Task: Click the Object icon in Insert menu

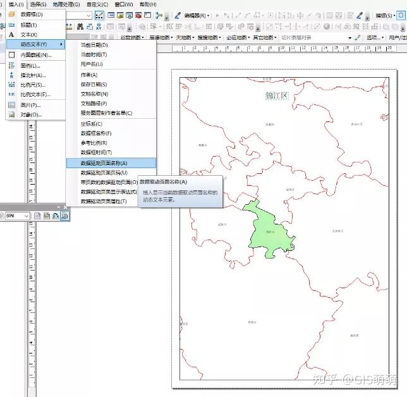Action: (x=11, y=114)
